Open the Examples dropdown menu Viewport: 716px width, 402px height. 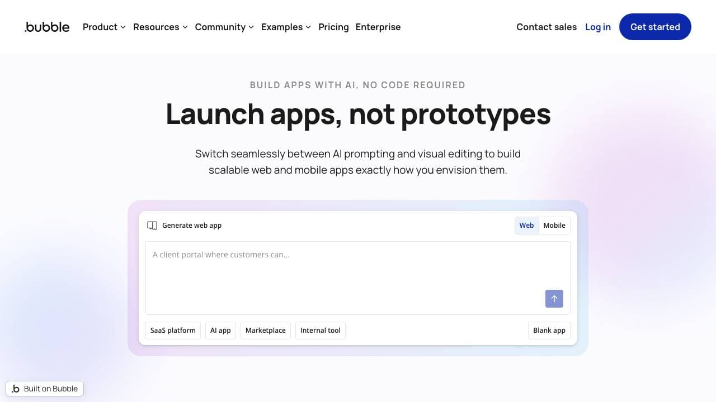point(286,27)
